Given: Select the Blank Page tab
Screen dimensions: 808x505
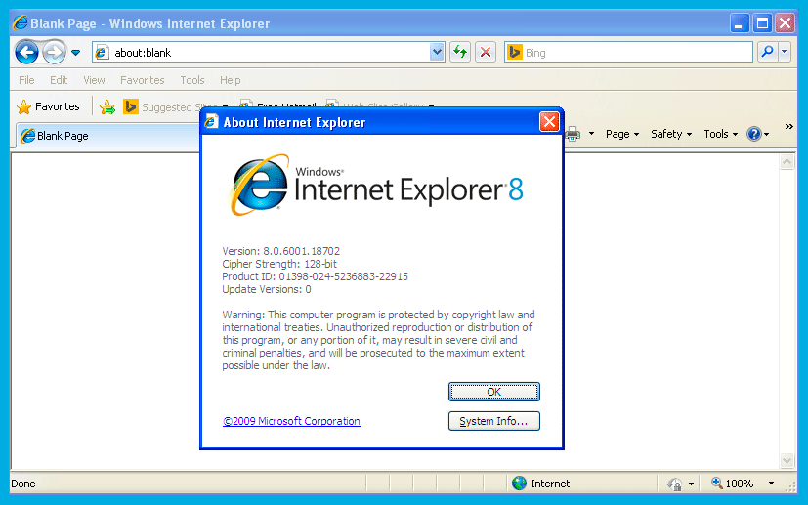Looking at the screenshot, I should 108,136.
